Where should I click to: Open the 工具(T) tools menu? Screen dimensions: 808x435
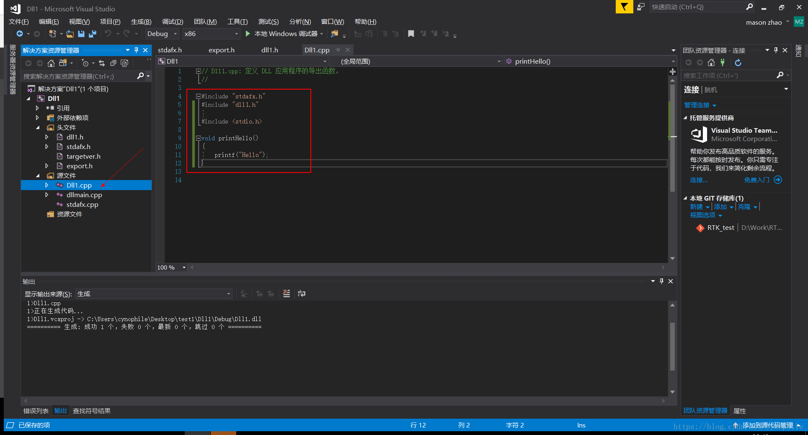pyautogui.click(x=237, y=22)
